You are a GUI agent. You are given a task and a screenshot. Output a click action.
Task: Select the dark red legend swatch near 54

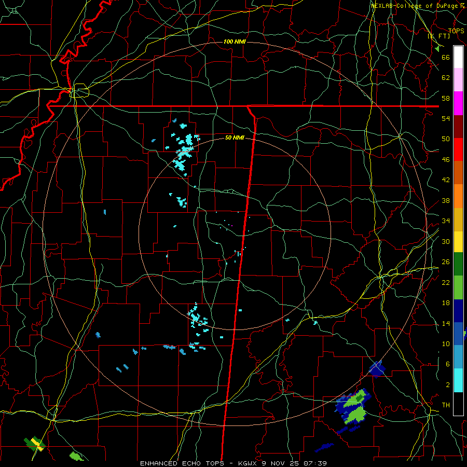(x=458, y=126)
